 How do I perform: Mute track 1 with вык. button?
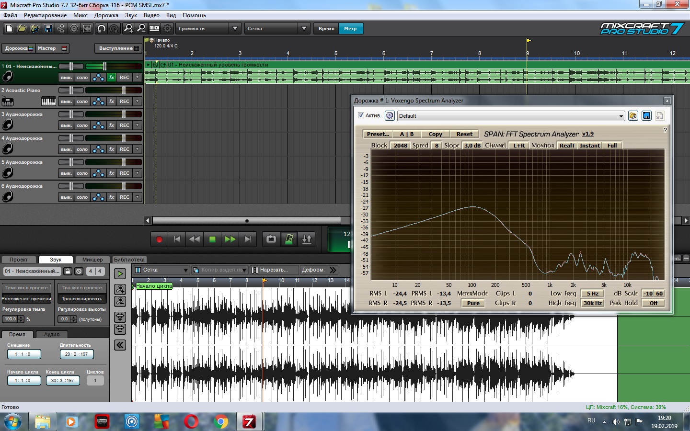(x=66, y=77)
